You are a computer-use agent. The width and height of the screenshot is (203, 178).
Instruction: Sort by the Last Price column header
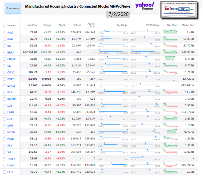coord(32,25)
